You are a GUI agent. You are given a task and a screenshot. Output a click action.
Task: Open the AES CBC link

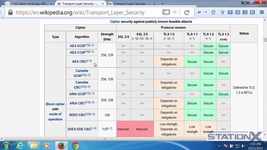[x=79, y=62]
